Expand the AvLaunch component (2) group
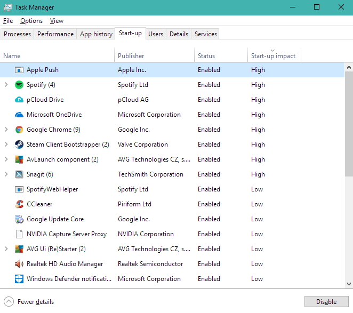This screenshot has height=313, width=353. [x=6, y=159]
